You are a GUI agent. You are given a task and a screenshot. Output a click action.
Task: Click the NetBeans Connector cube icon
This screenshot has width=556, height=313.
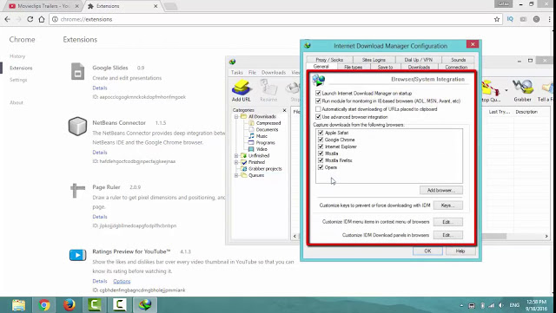coord(77,126)
